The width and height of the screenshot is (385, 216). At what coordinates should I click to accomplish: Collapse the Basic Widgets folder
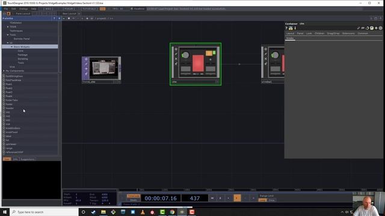11,47
